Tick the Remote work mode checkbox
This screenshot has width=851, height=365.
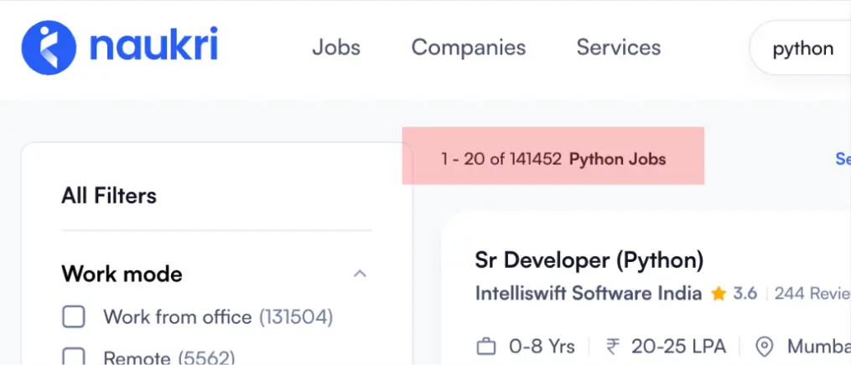pyautogui.click(x=75, y=358)
